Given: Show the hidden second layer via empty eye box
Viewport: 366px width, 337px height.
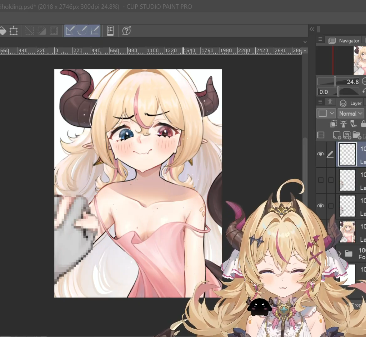Looking at the screenshot, I should click(321, 180).
